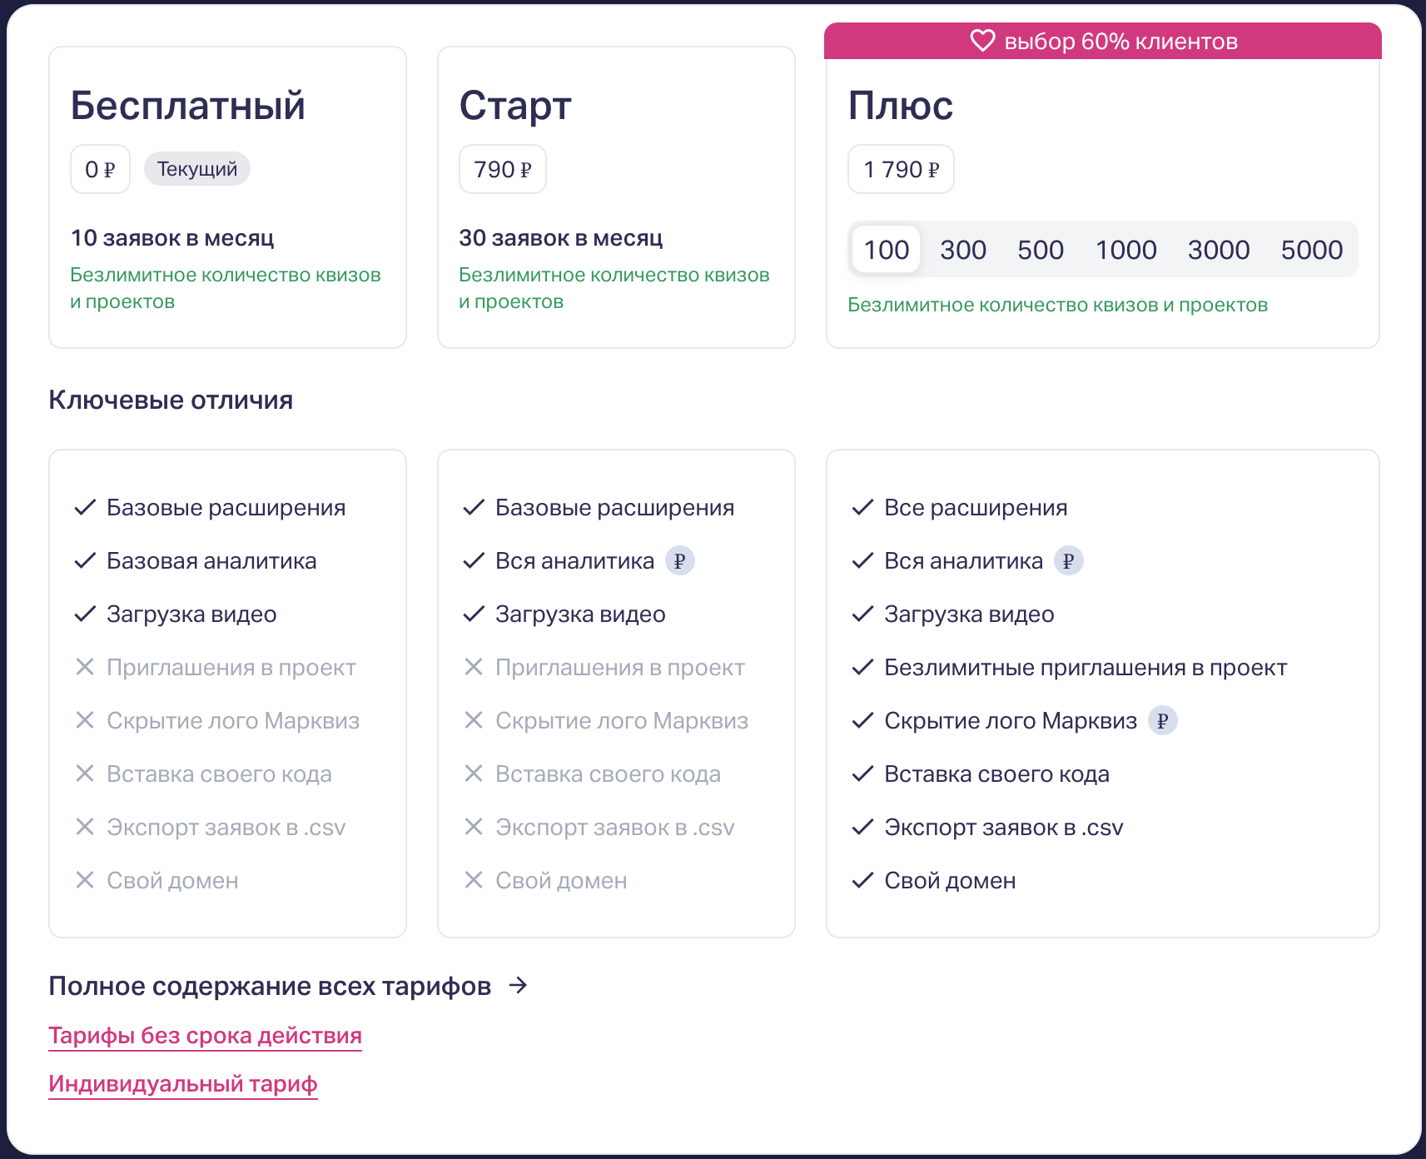The width and height of the screenshot is (1426, 1159).
Task: Click ruble icon next to Скрытие лого Марквиз
Action: (1162, 721)
